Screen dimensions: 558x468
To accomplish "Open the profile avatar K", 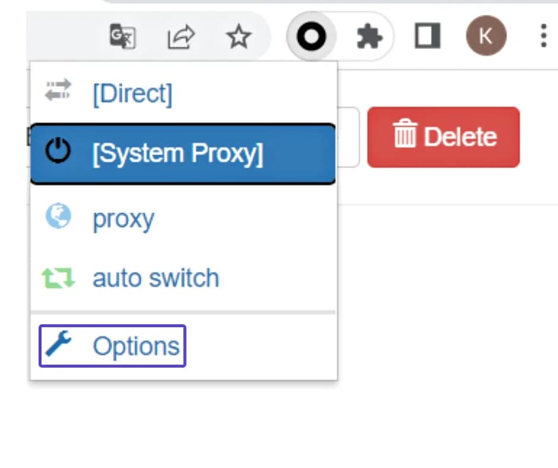I will coord(486,36).
